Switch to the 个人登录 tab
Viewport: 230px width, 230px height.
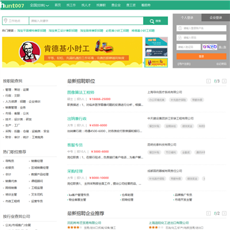tap(187, 17)
